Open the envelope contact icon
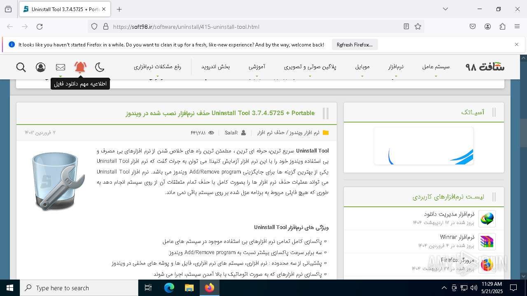527x296 pixels. pos(61,67)
